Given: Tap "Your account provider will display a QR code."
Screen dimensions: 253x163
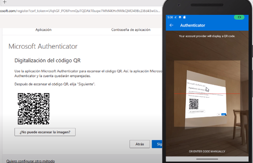Looking at the screenshot, I should (x=207, y=36).
